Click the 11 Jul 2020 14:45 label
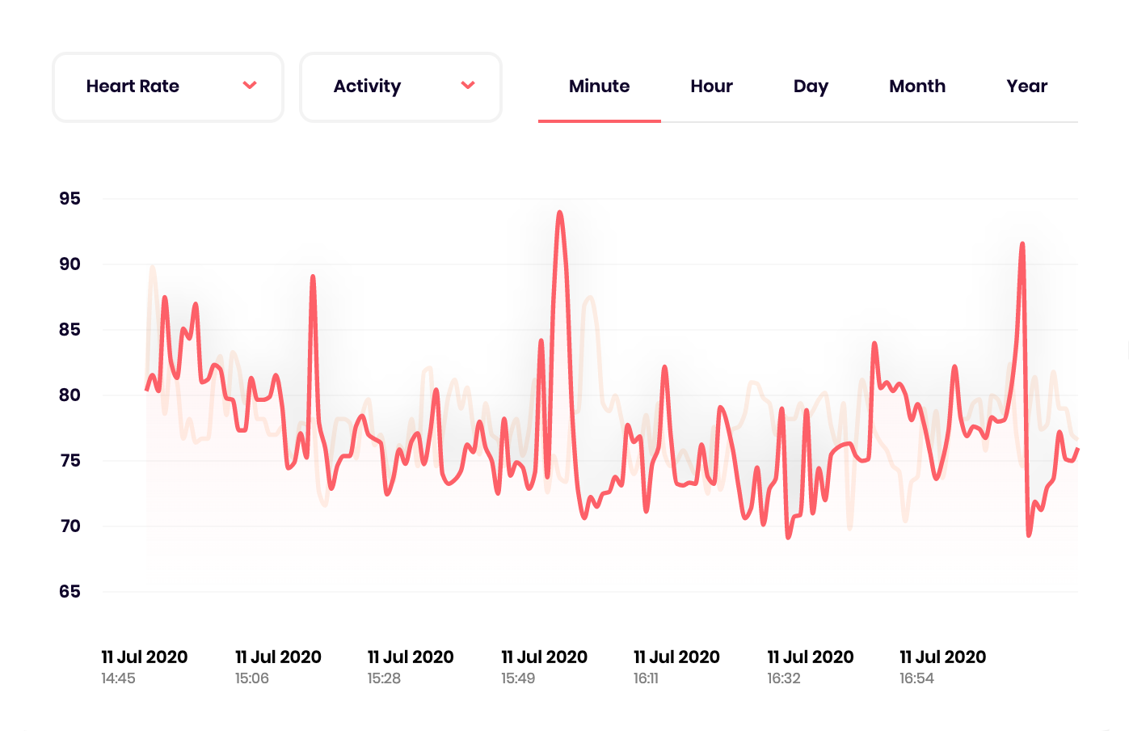This screenshot has height=731, width=1129. [144, 665]
